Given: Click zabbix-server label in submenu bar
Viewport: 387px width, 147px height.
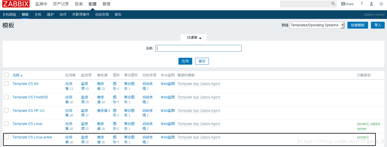Looking at the screenshot, I should click(374, 15).
